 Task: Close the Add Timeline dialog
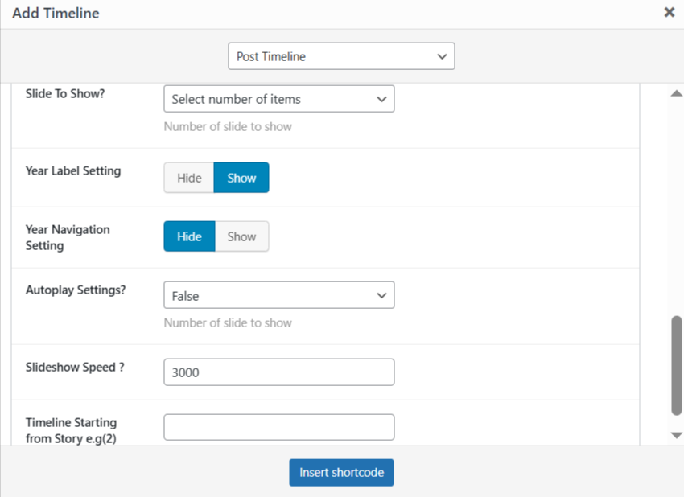(x=669, y=13)
